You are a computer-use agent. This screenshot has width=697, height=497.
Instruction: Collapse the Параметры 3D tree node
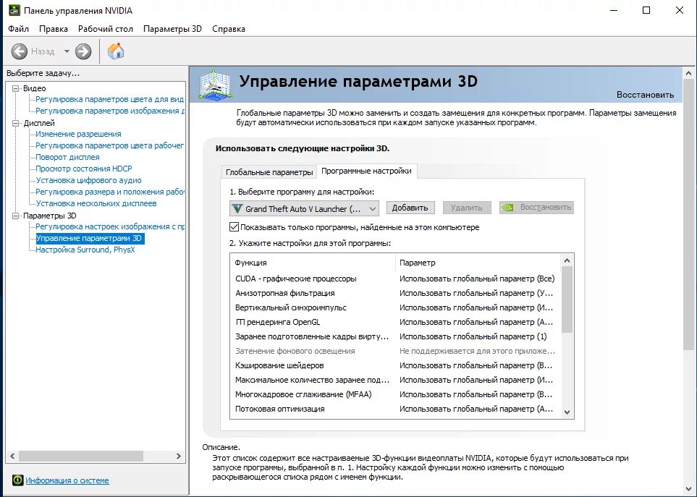click(15, 216)
